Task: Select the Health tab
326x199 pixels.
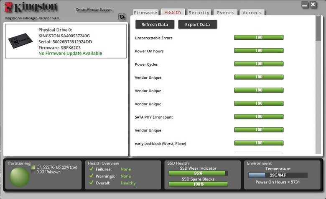Action: point(173,12)
